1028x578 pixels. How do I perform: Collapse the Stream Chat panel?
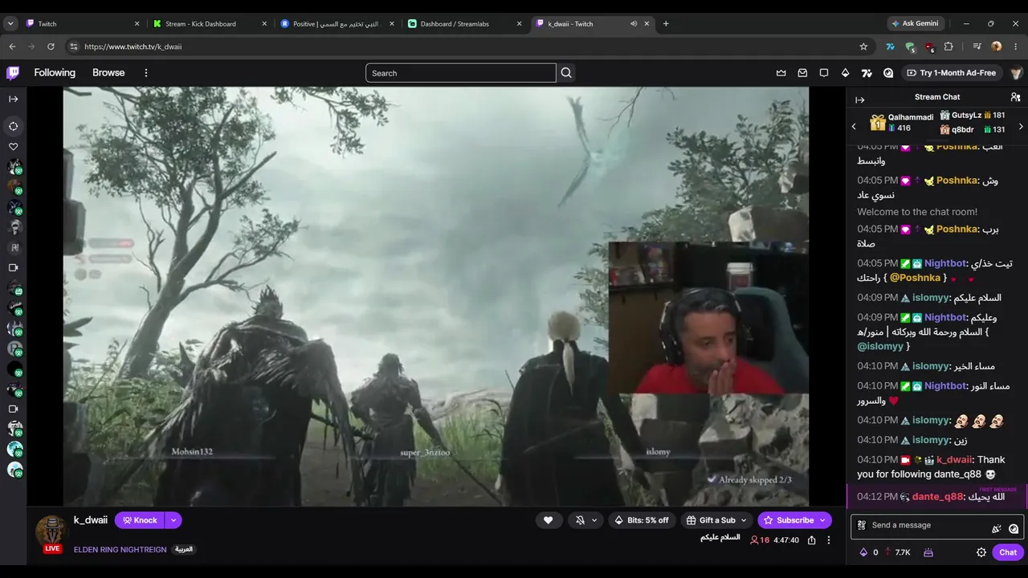click(x=860, y=100)
